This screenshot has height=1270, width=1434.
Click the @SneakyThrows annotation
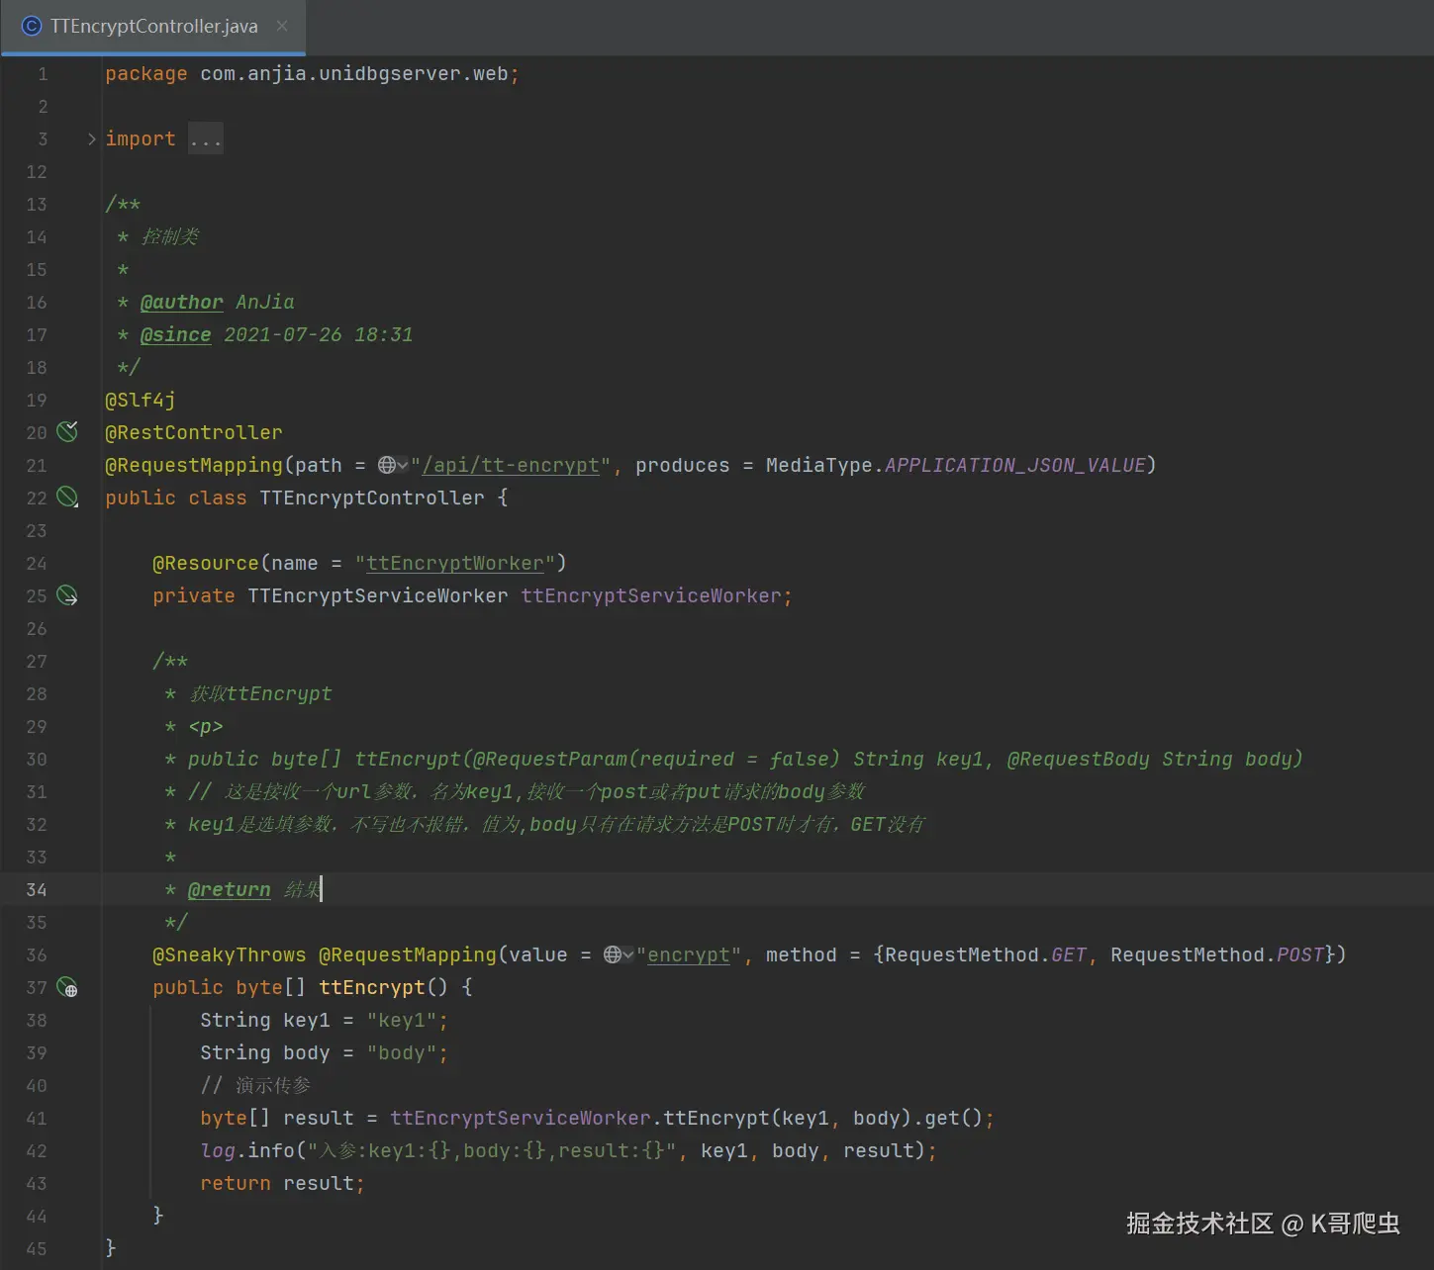[230, 954]
